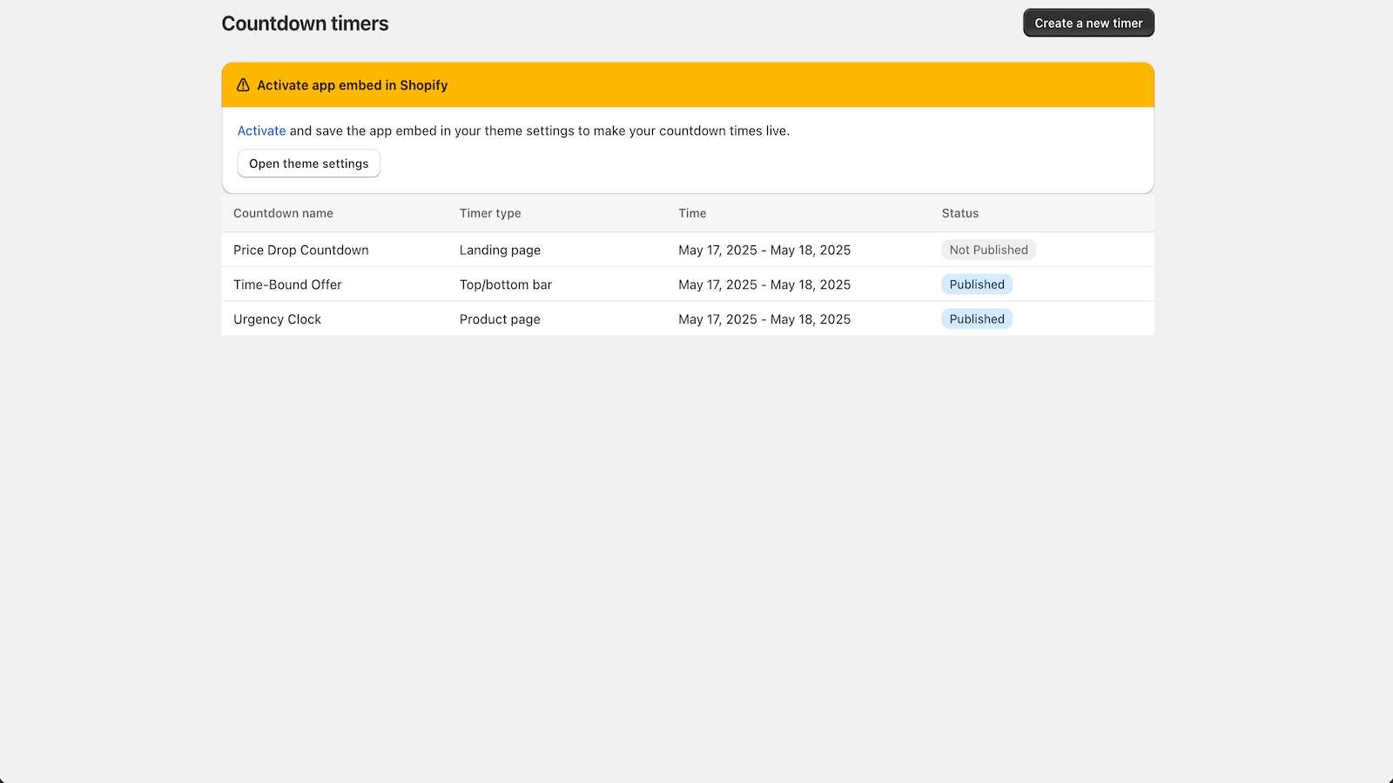
Task: Click the warning icon in banner
Action: [x=243, y=85]
